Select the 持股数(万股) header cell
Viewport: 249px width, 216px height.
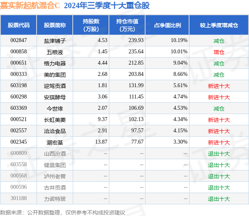click(x=91, y=25)
